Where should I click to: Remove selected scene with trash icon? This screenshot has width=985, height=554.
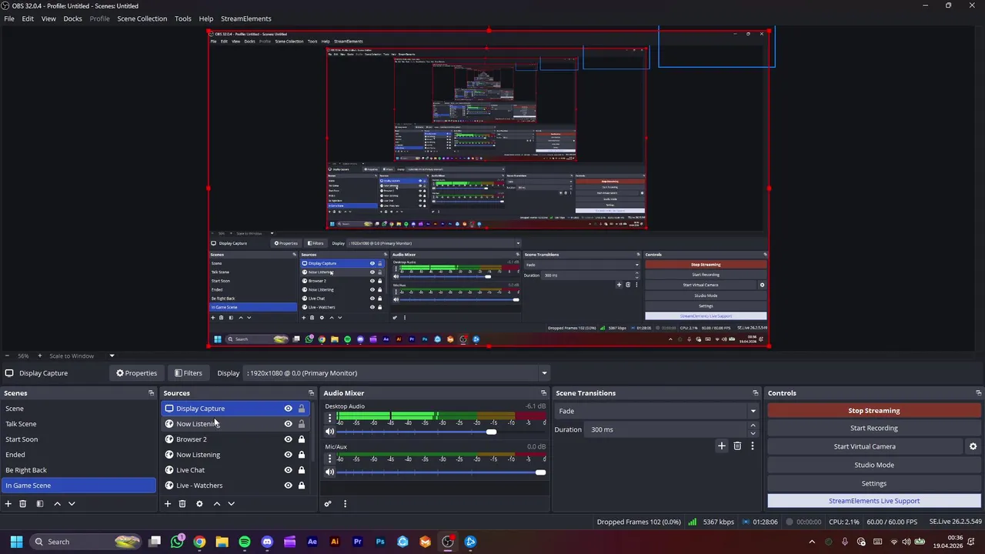point(22,503)
